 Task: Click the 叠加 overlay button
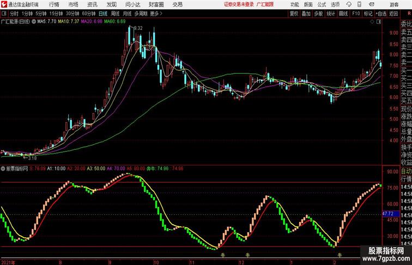306,14
